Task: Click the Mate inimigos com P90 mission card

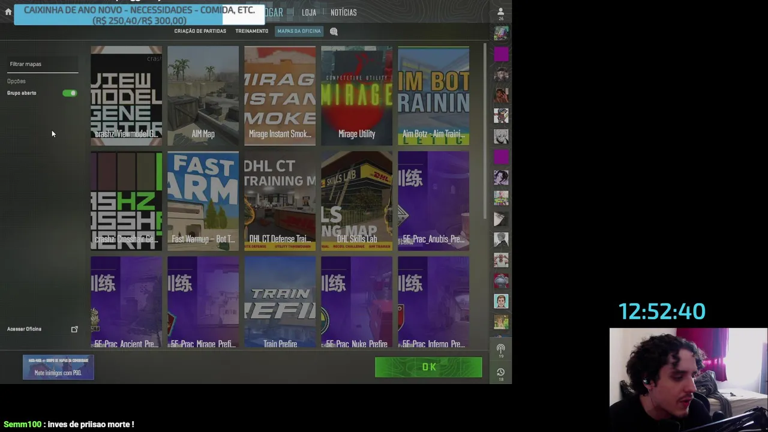Action: (x=58, y=367)
